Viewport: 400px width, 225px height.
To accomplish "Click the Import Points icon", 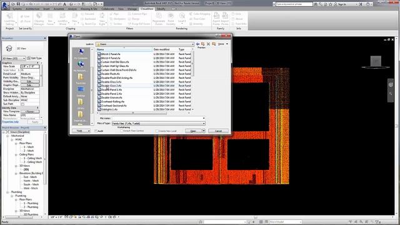I will coord(225,19).
